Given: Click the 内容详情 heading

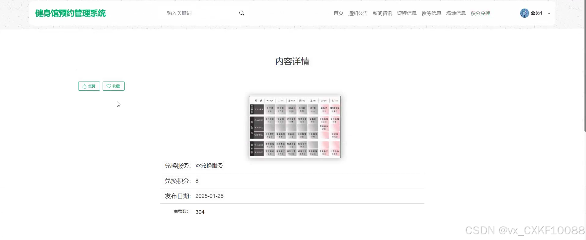Looking at the screenshot, I should tap(292, 61).
